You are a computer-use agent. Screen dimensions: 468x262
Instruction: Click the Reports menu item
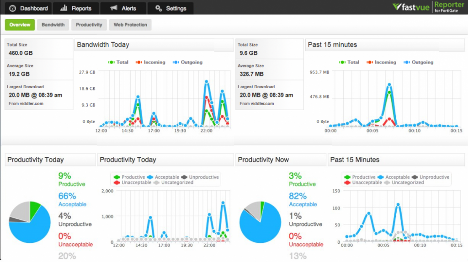pos(76,8)
